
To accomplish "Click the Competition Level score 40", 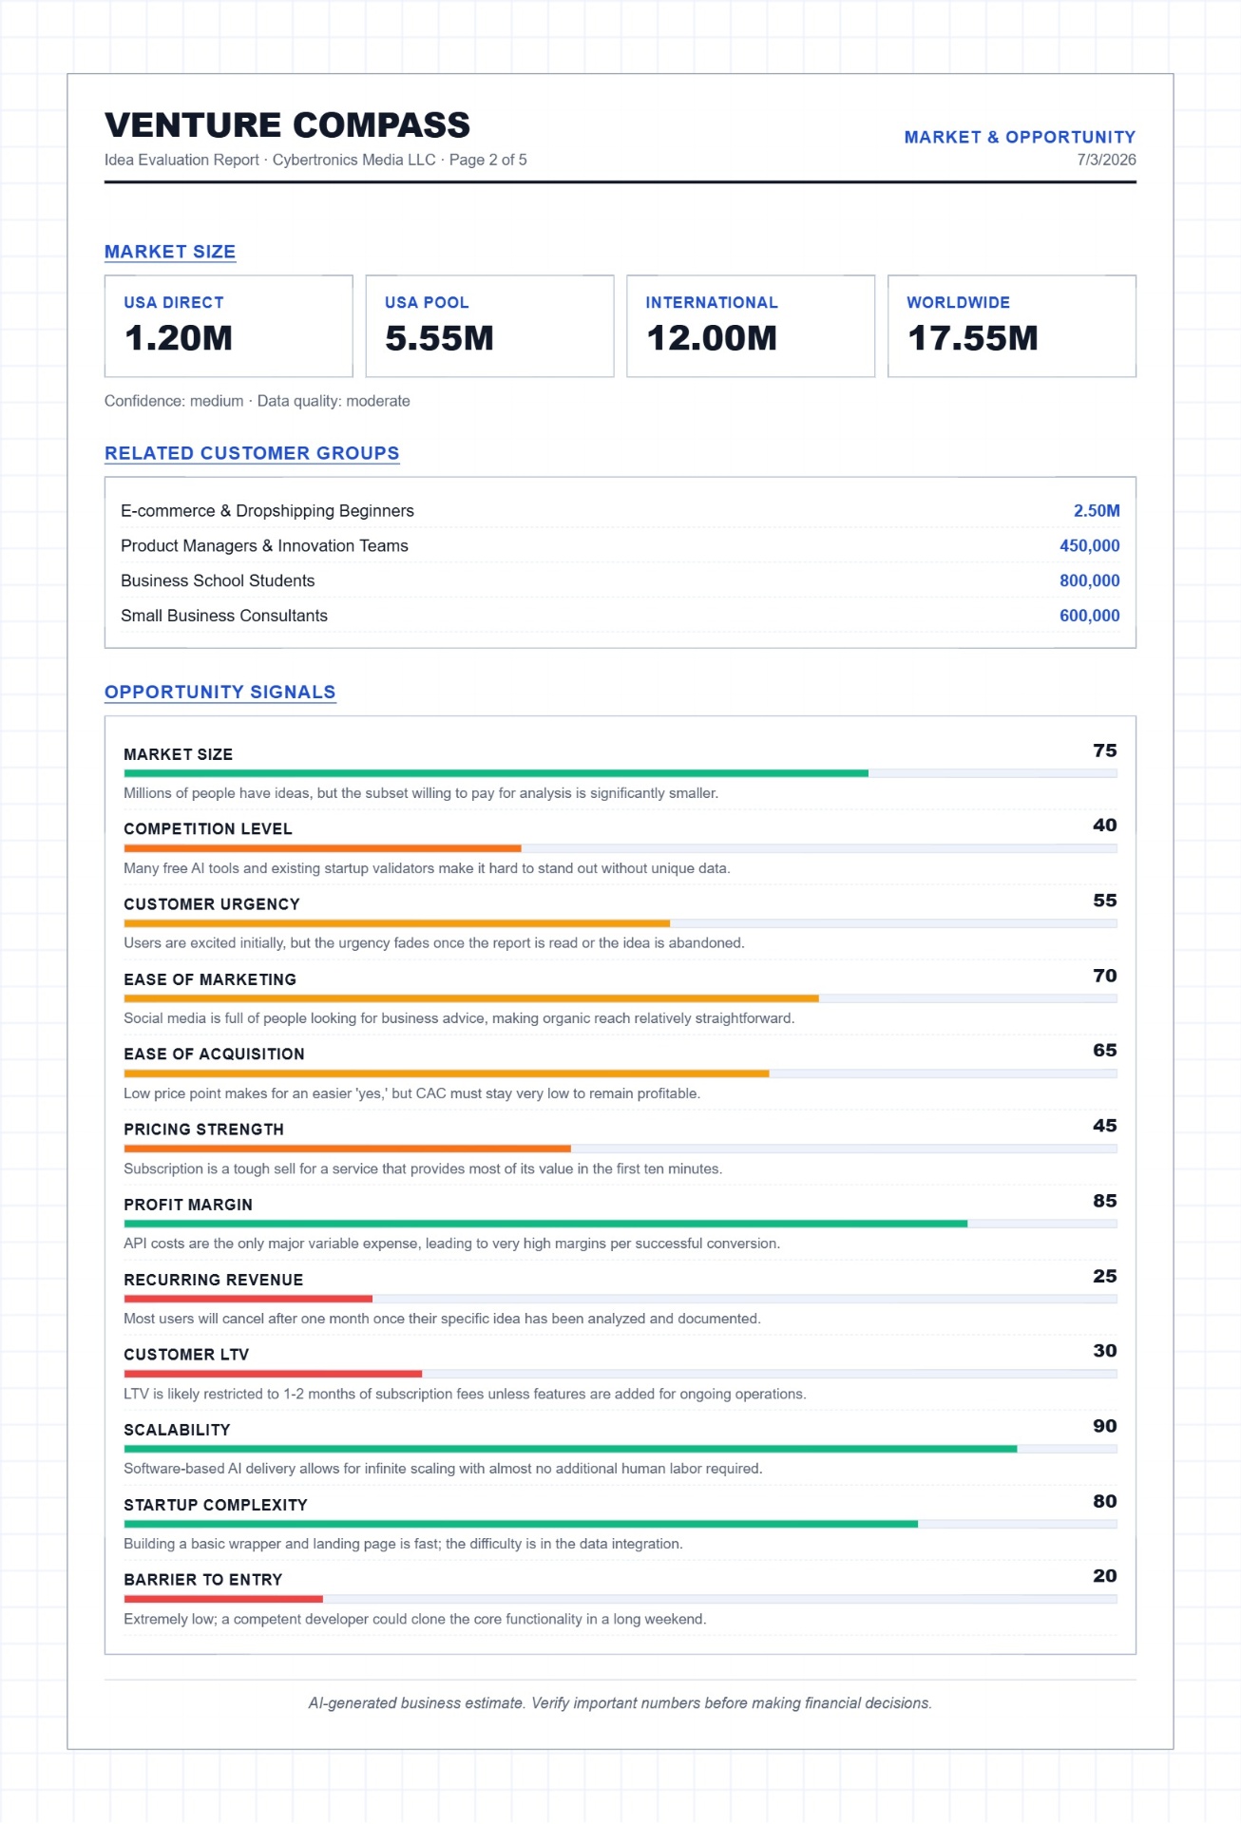I will click(x=1105, y=826).
